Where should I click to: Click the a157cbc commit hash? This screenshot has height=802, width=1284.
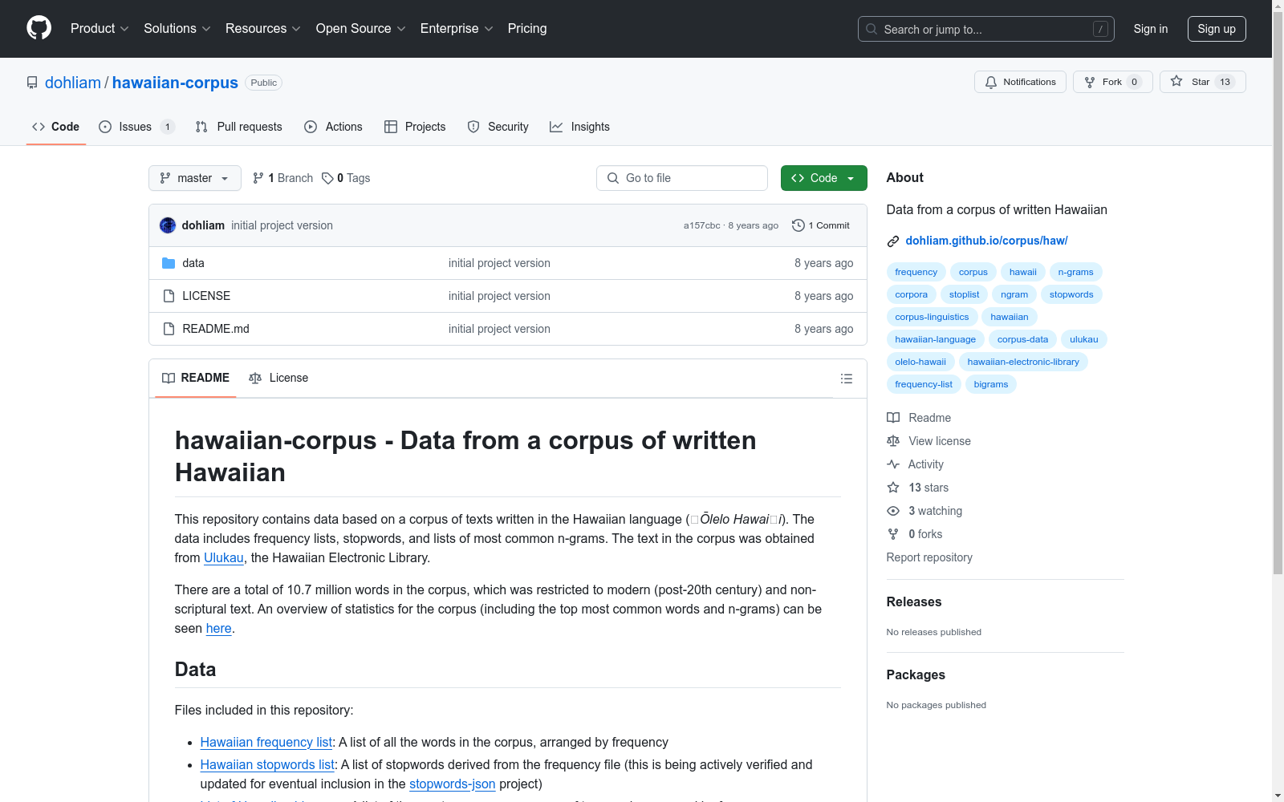(702, 225)
